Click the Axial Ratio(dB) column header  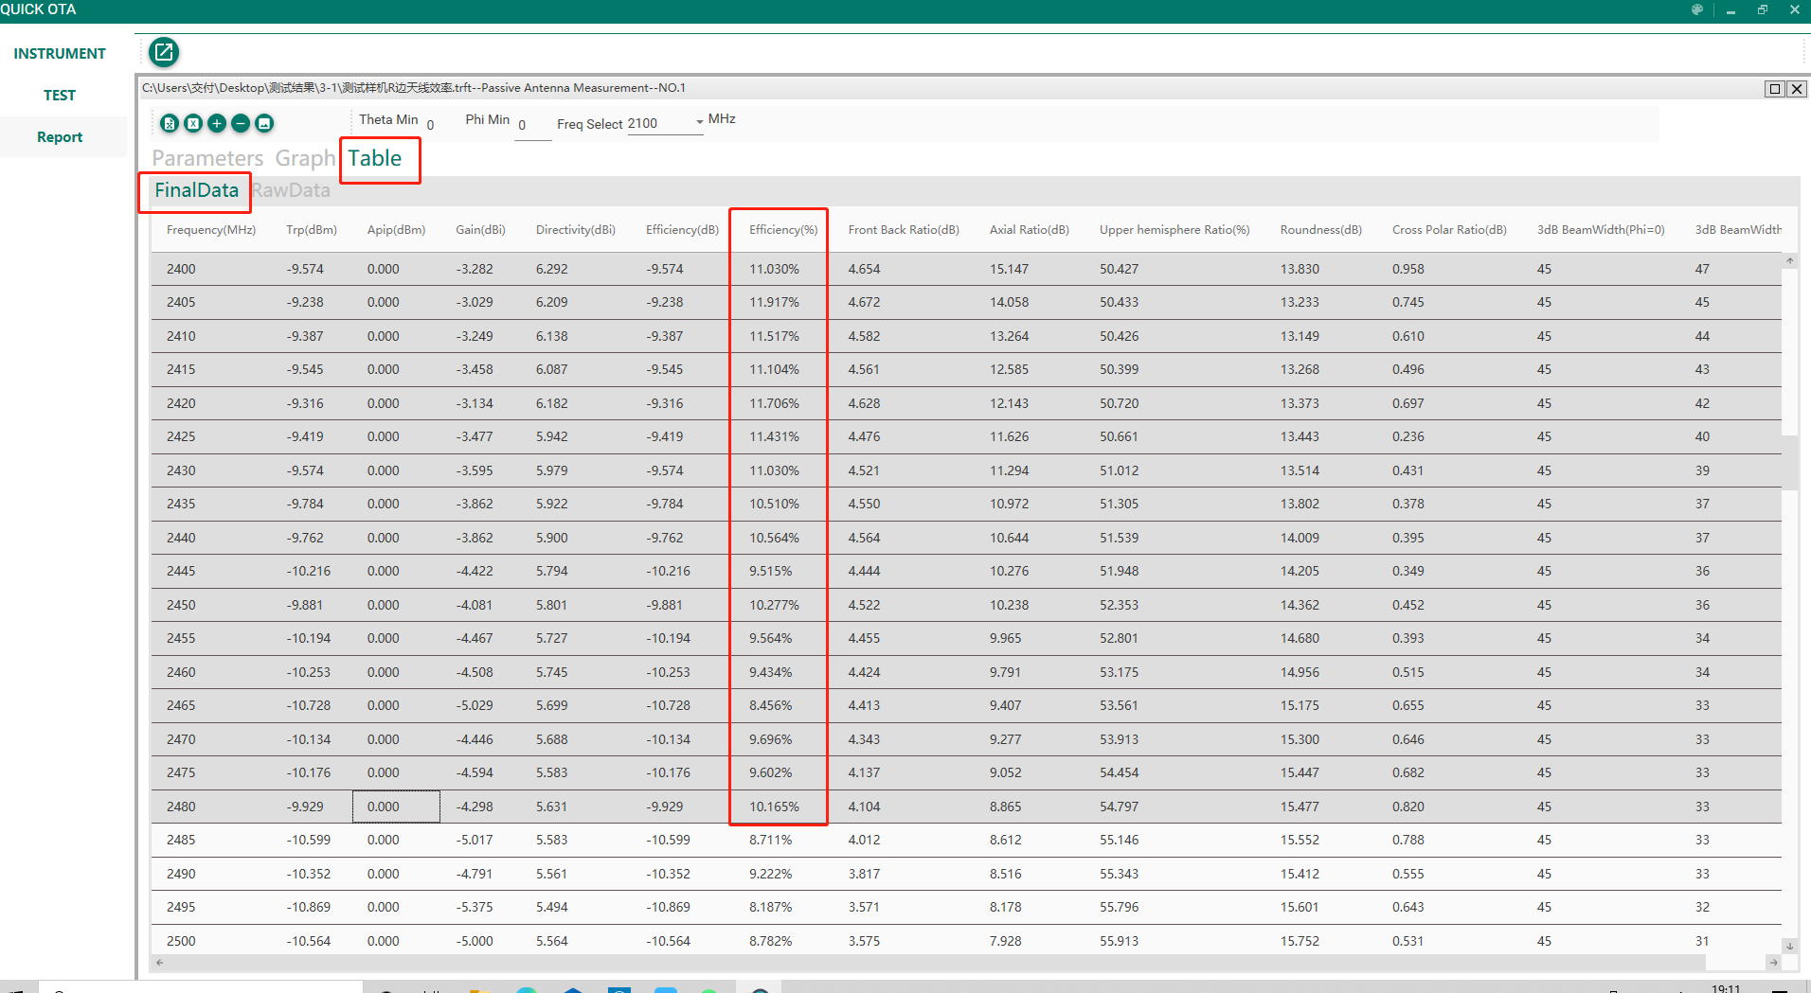click(x=1030, y=230)
